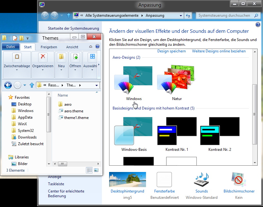Select the Windows aero design
The width and height of the screenshot is (263, 207).
(134, 83)
